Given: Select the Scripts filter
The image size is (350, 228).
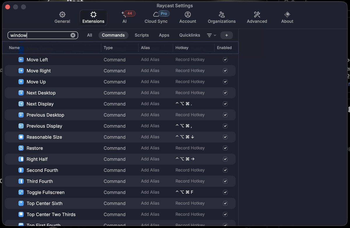Looking at the screenshot, I should pyautogui.click(x=142, y=35).
